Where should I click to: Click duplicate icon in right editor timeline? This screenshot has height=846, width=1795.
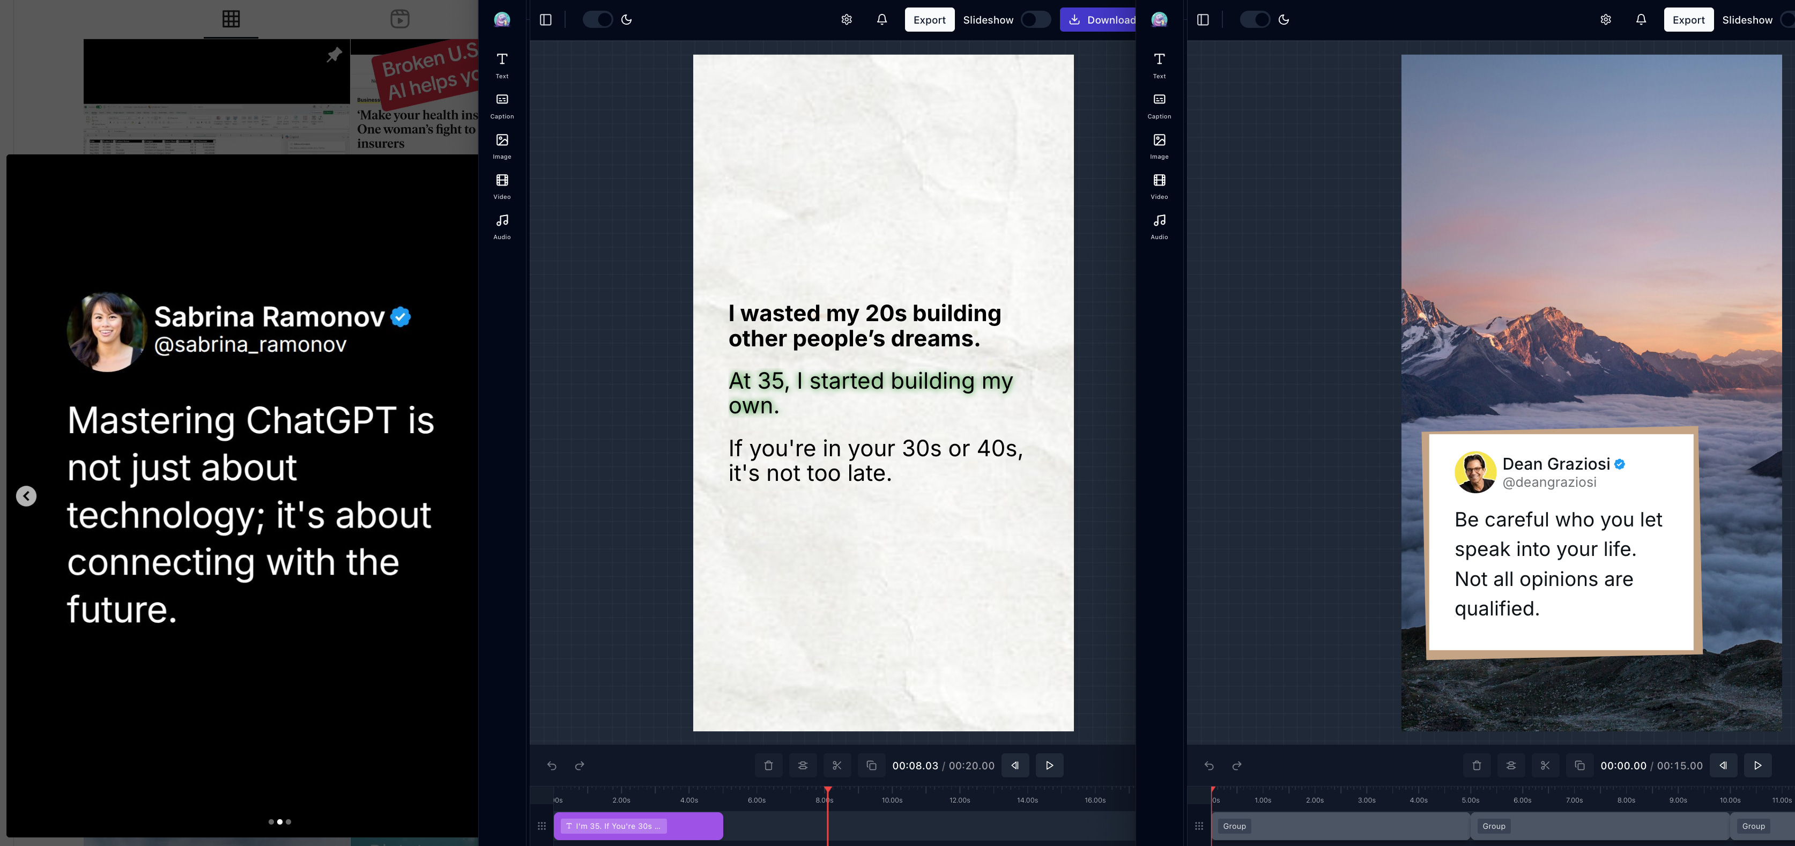coord(1579,765)
